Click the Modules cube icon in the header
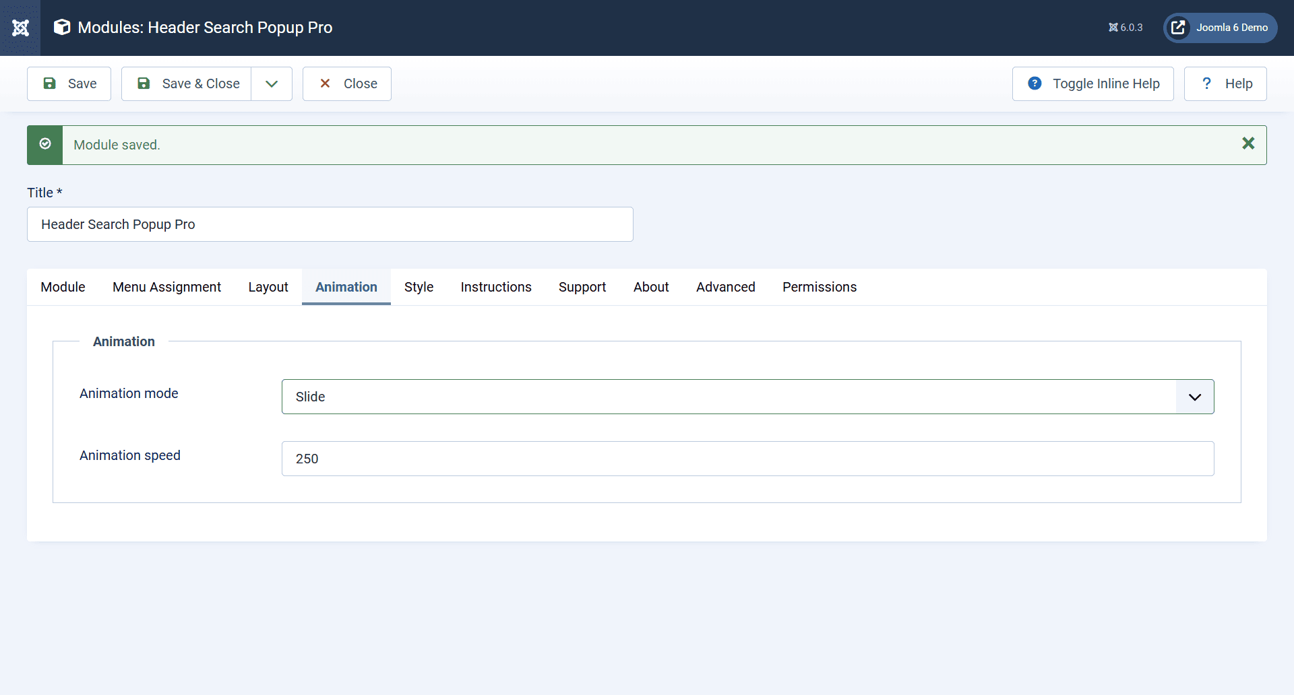The height and width of the screenshot is (695, 1294). coord(61,27)
